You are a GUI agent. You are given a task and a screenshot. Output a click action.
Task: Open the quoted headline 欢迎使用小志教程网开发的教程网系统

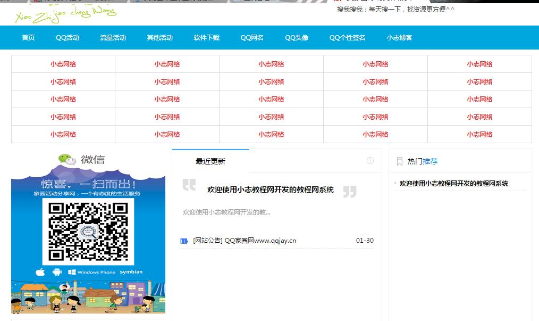pyautogui.click(x=270, y=190)
